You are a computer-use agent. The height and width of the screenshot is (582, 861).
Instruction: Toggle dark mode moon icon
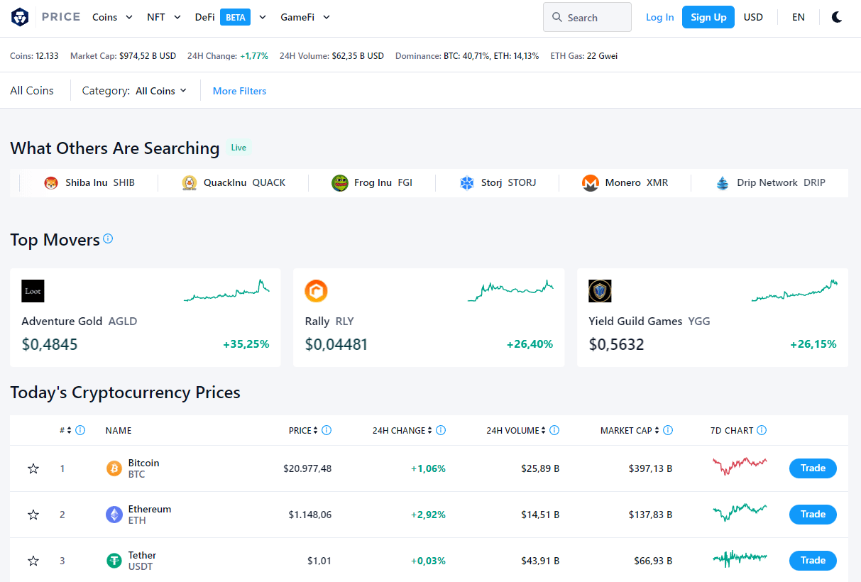[x=837, y=17]
